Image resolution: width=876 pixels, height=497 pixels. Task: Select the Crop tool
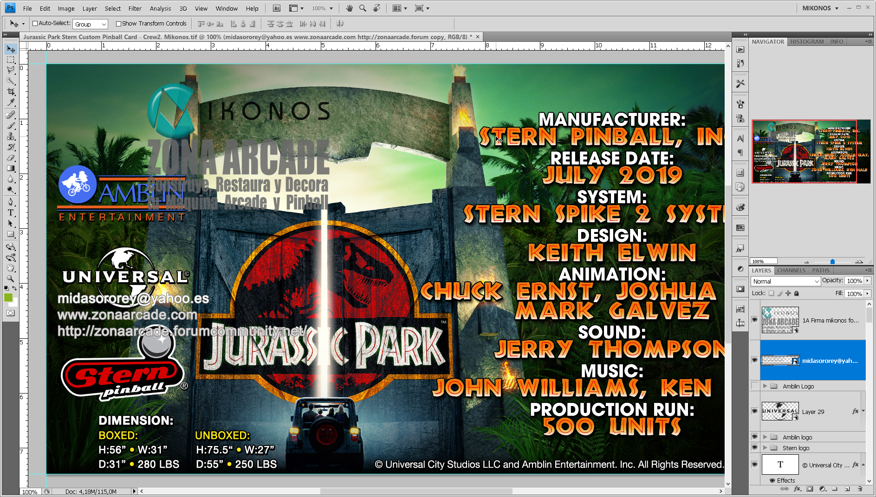click(x=11, y=91)
